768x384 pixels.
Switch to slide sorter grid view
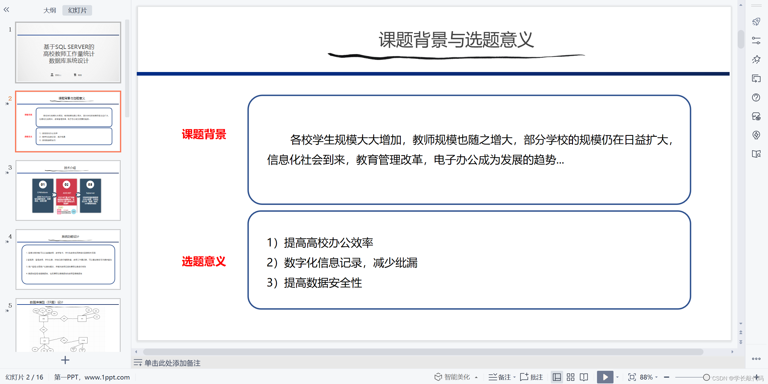pyautogui.click(x=570, y=377)
